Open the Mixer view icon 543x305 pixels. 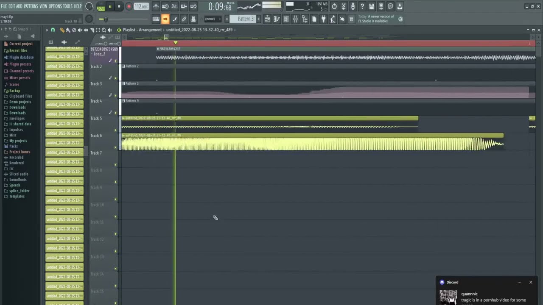click(x=295, y=19)
